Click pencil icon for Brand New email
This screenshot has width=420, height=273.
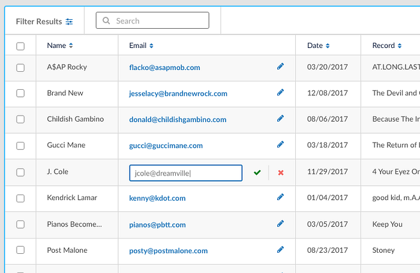tap(280, 93)
